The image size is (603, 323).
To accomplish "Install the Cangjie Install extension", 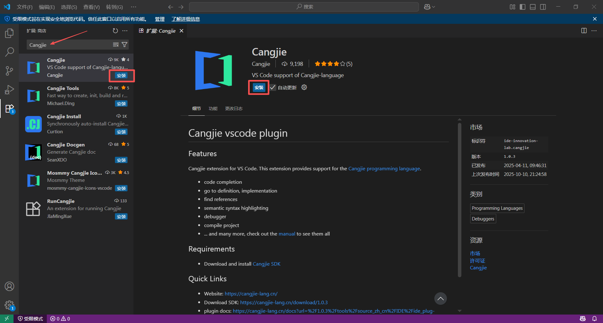I will 121,132.
